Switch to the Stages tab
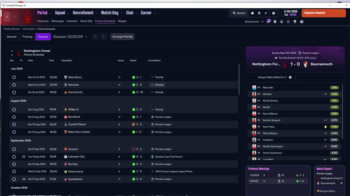 [x=122, y=21]
